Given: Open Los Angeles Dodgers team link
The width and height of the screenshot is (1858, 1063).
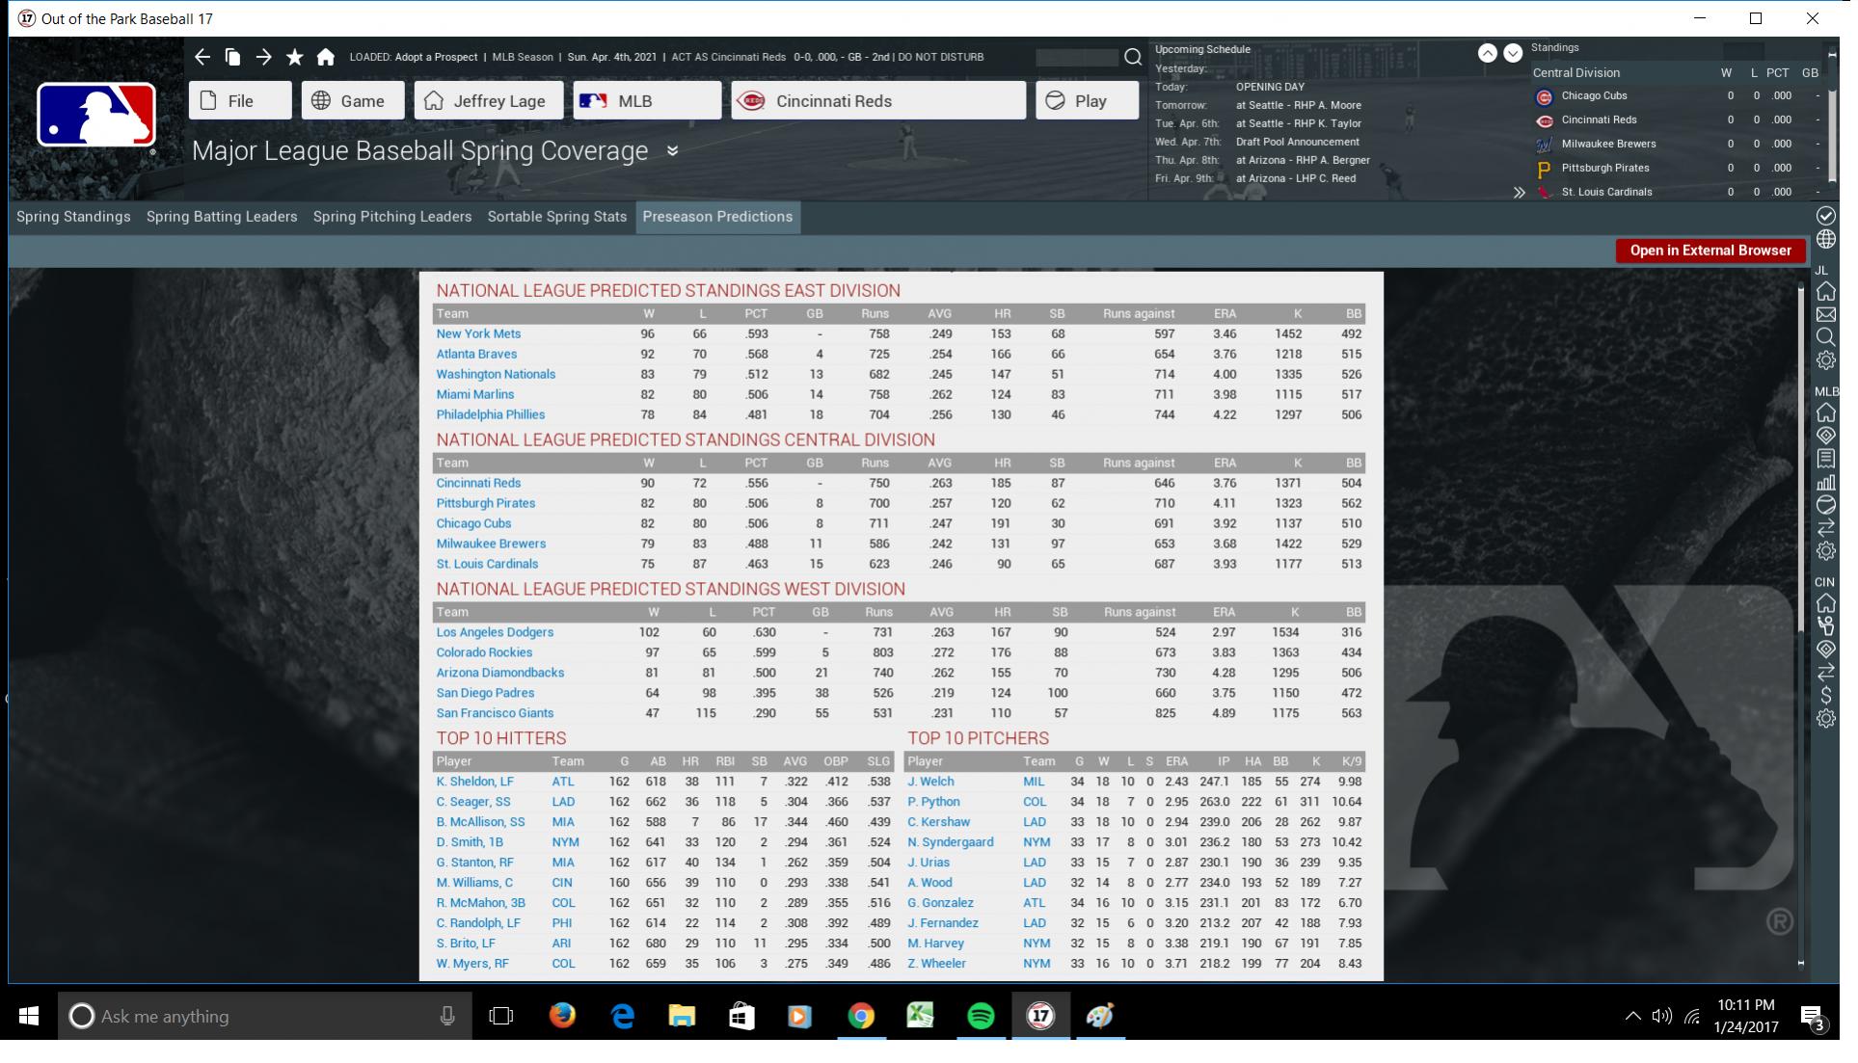Looking at the screenshot, I should click(x=495, y=632).
